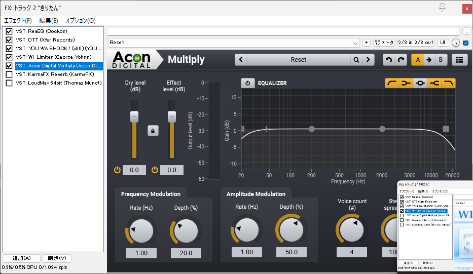Open the Multiply plugin list menu icon
Image resolution: width=473 pixels, height=274 pixels.
460,60
